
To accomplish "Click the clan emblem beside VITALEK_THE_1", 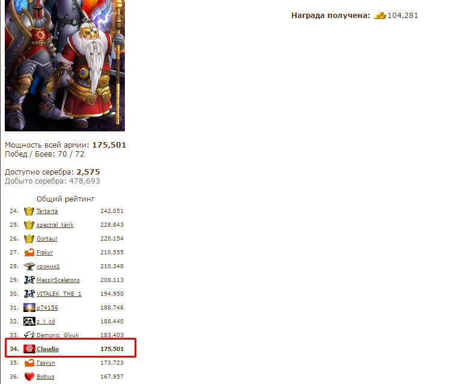I will coord(29,294).
